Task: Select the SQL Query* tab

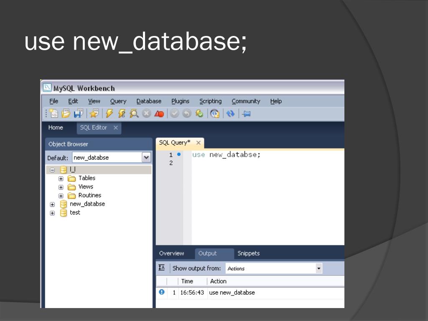Action: (175, 143)
